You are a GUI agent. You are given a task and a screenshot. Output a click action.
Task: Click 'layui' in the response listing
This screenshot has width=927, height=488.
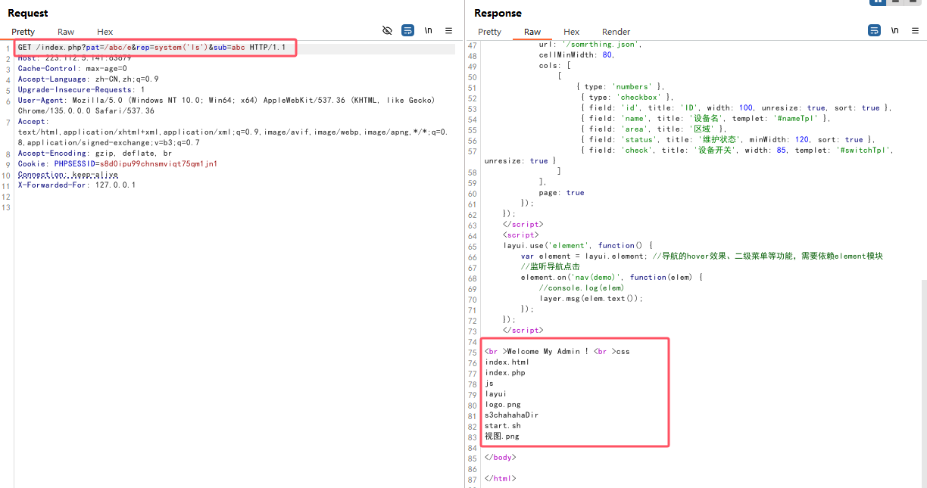click(496, 393)
